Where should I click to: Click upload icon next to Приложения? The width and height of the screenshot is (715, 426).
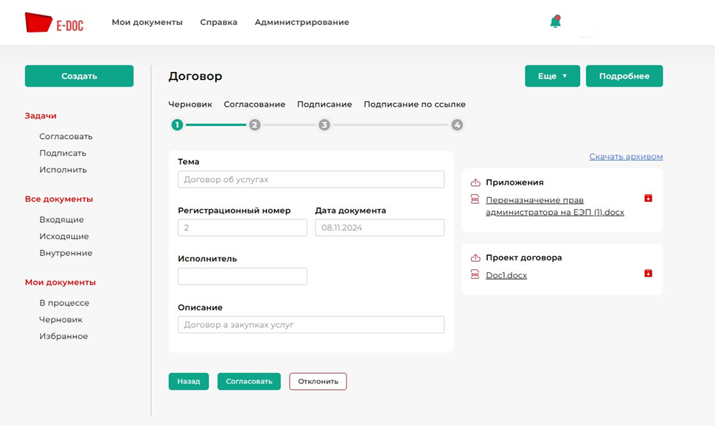point(475,182)
